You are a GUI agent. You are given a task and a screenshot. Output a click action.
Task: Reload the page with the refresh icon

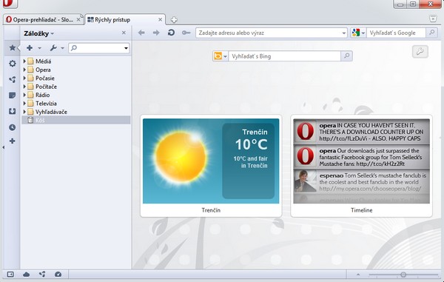(x=171, y=33)
